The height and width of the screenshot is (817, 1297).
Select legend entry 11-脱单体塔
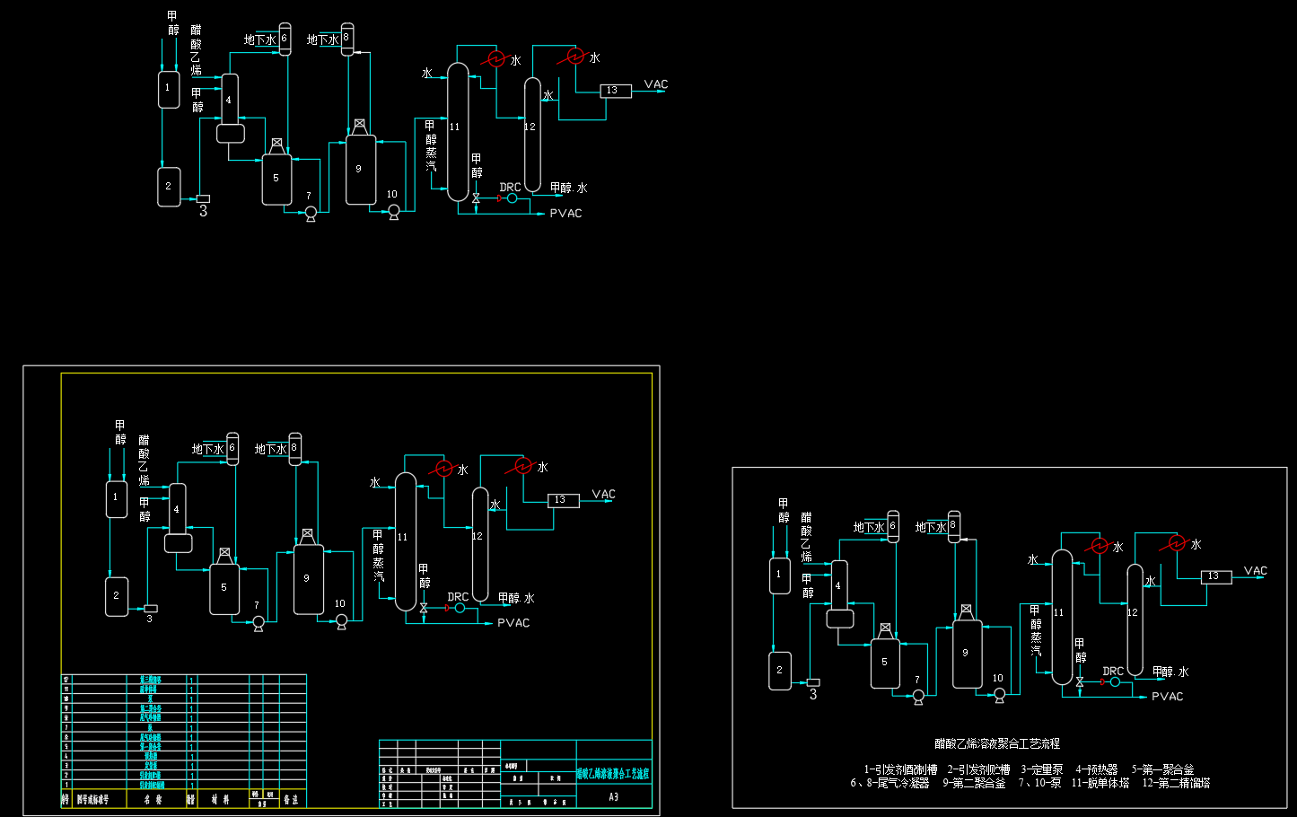1100,783
